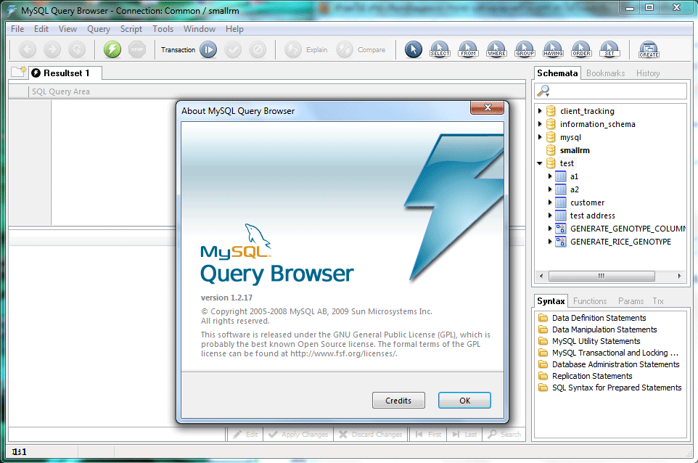This screenshot has width=698, height=463.
Task: Expand the customer table node
Action: (550, 202)
